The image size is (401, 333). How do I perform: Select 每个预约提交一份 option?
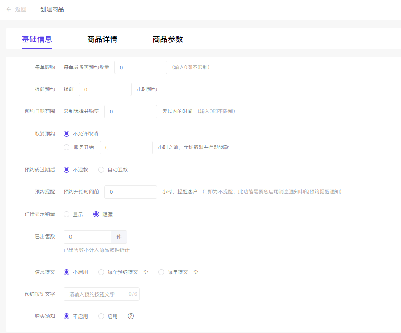tap(101, 272)
